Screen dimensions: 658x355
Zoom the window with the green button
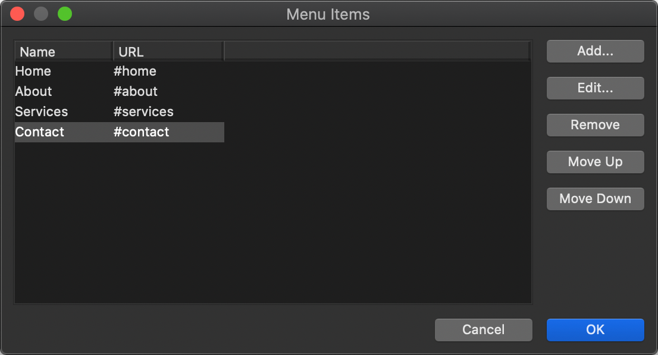tap(65, 14)
